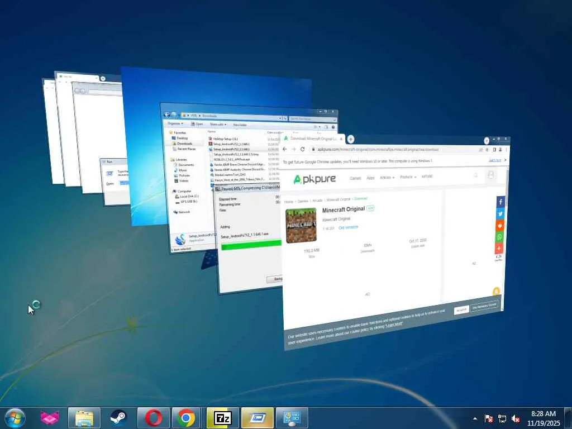Open the Chrome profile avatar icon
The width and height of the screenshot is (572, 429).
point(500,150)
